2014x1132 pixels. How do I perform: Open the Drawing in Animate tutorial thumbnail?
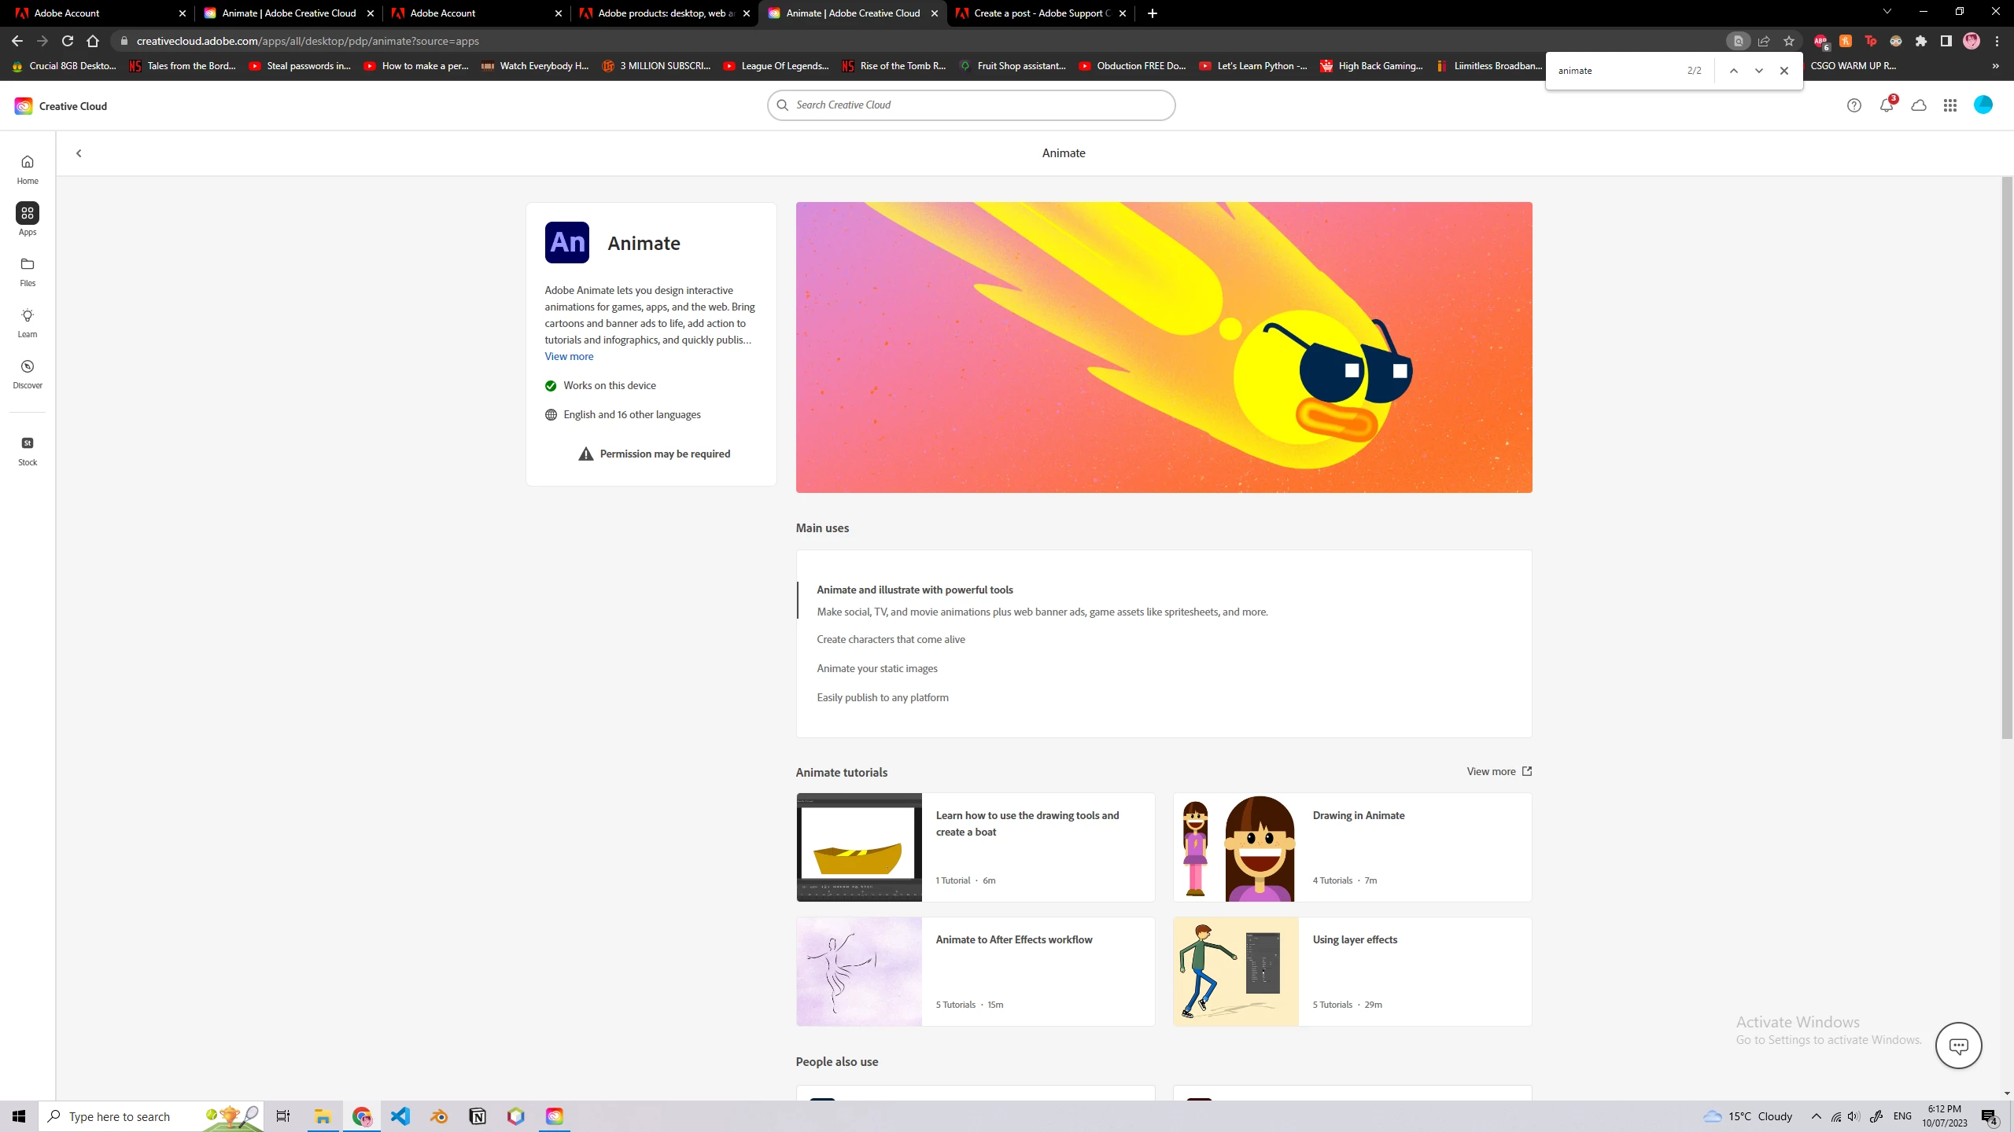click(x=1235, y=847)
